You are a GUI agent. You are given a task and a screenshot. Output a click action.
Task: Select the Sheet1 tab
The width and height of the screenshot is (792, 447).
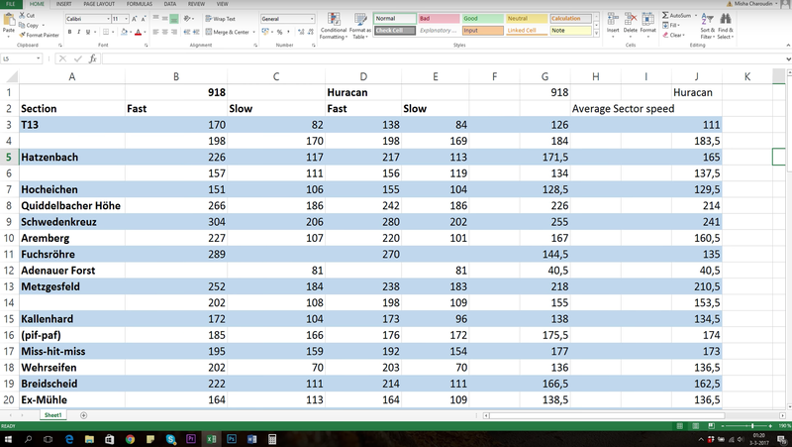(53, 415)
